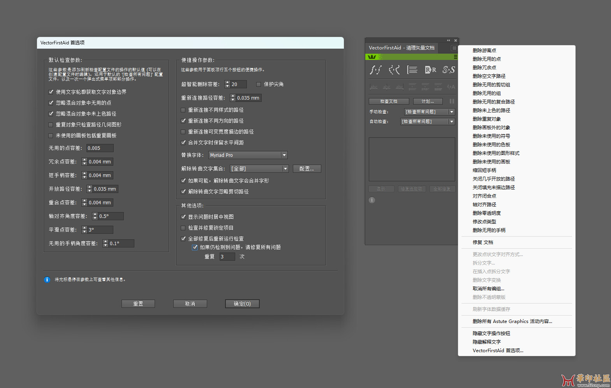Open the green bar menu icon
Screen dimensions: 611x388
(456, 57)
